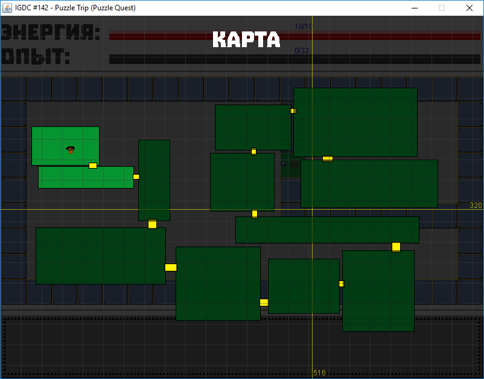Screen dimensions: 484x379
Task: Click the red ЭНЕРГИЯ energy bar
Action: [x=295, y=36]
